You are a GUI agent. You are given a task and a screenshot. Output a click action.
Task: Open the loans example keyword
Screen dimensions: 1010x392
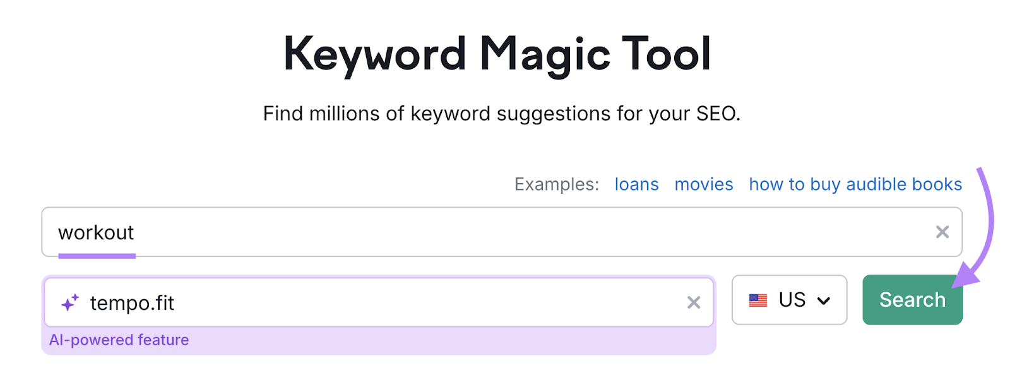tap(636, 184)
